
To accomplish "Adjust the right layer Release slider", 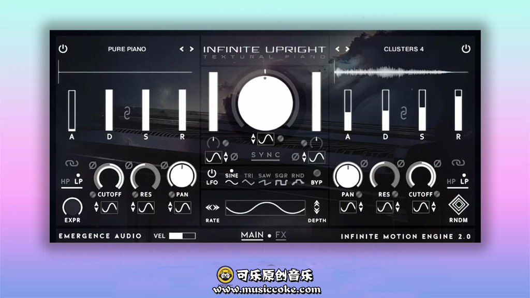I will pos(459,110).
